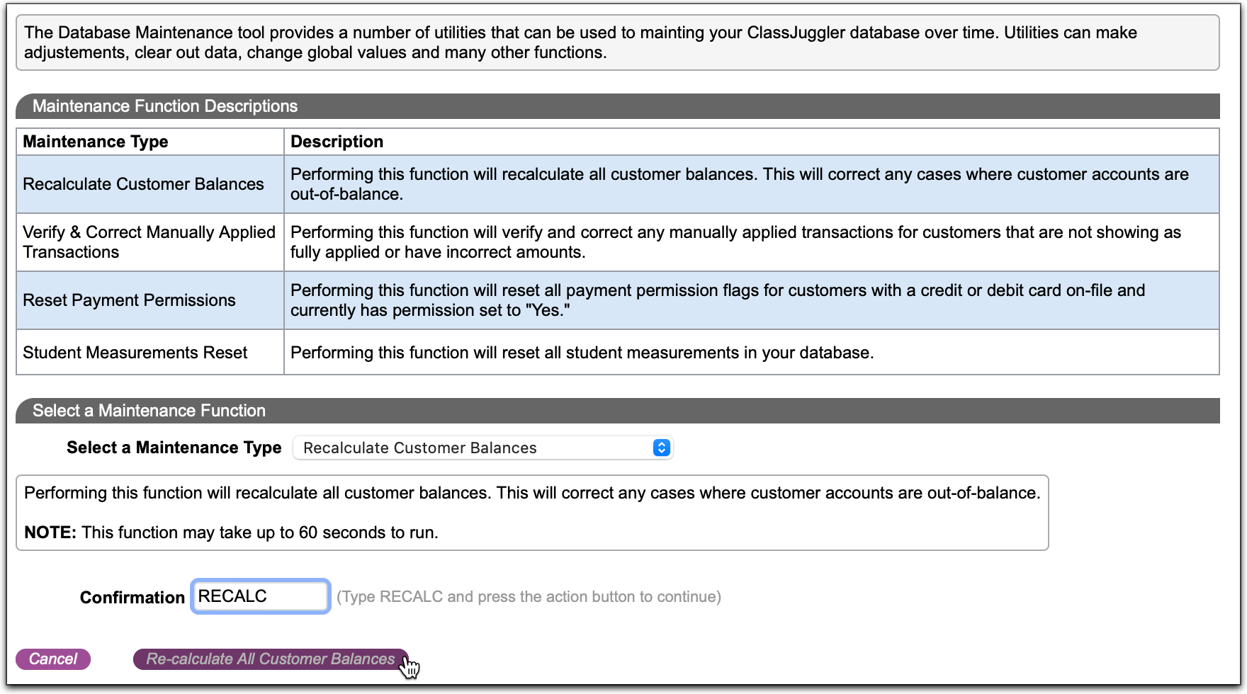This screenshot has width=1247, height=694.
Task: Click the 'Confirmation' label
Action: click(132, 597)
